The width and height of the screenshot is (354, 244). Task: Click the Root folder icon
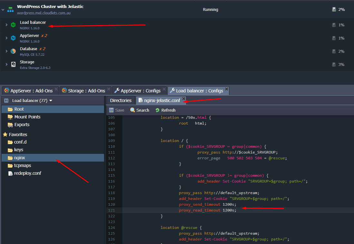click(x=10, y=109)
